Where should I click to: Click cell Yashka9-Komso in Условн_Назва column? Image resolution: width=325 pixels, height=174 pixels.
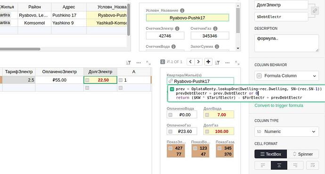[x=106, y=23]
